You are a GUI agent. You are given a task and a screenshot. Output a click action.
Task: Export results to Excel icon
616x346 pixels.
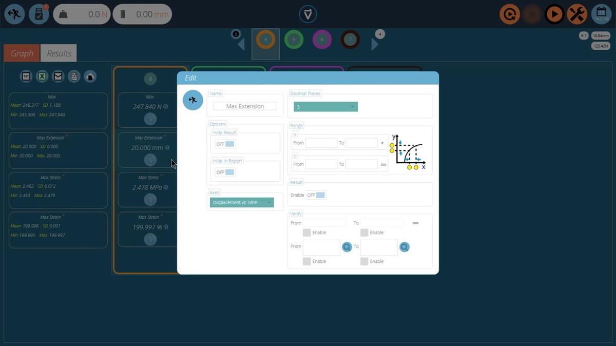tap(42, 76)
